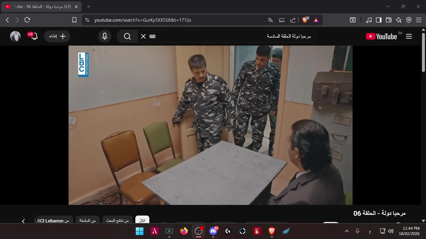Viewport: 426px width, 239px height.
Task: Open Brave Rewards triangle icon
Action: point(316,20)
